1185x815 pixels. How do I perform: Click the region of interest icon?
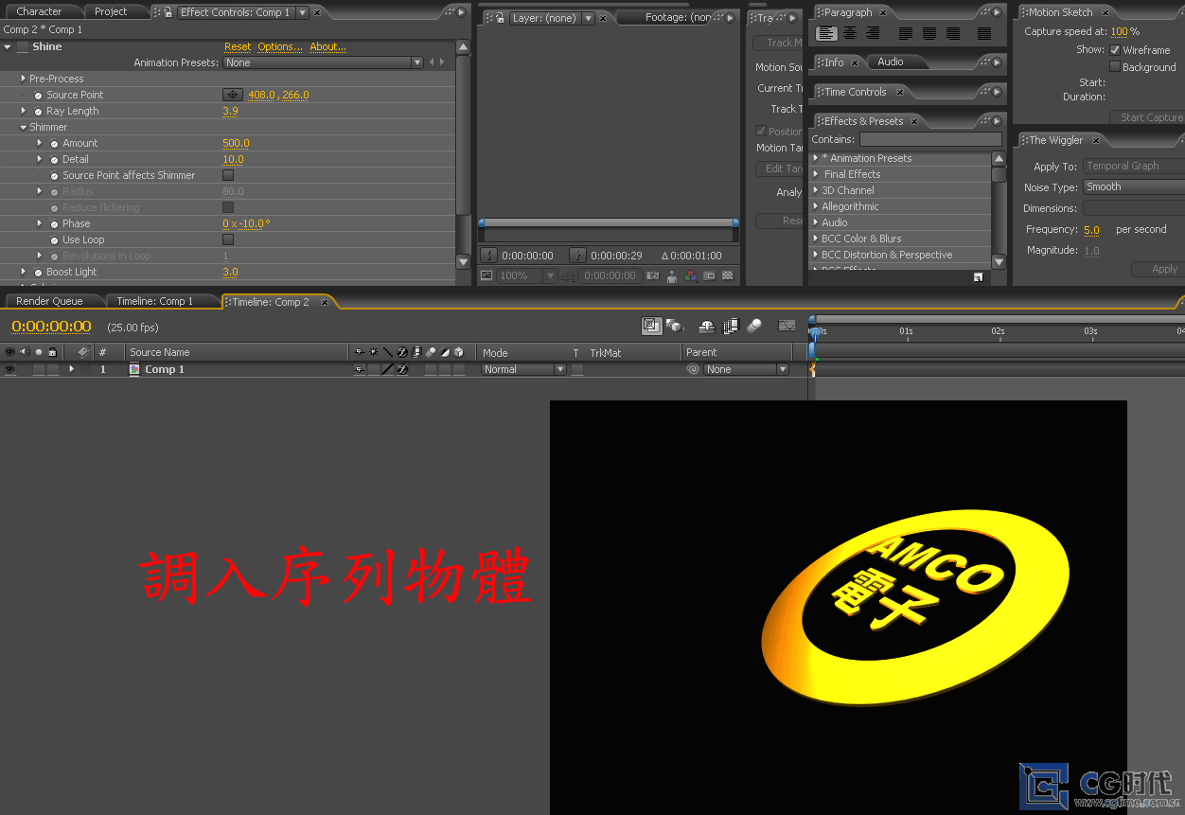pos(709,276)
